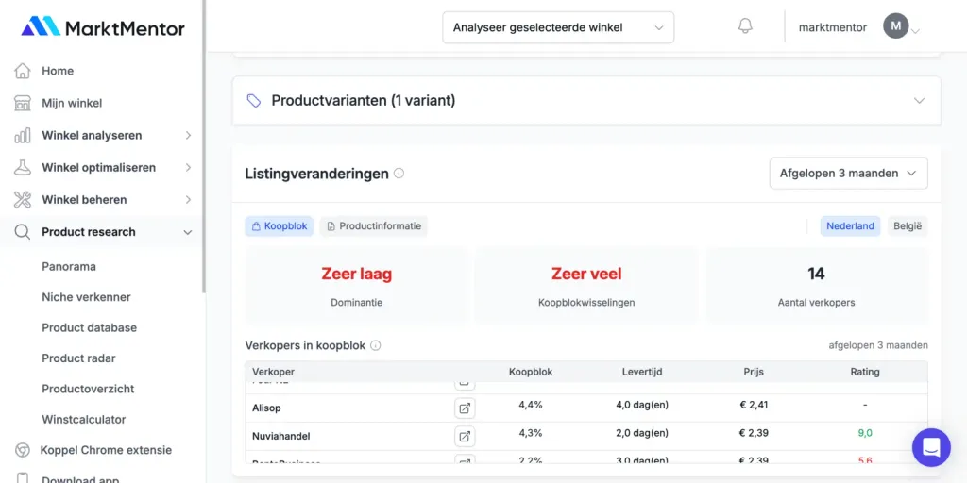
Task: Open the chat support bubble
Action: click(x=931, y=447)
